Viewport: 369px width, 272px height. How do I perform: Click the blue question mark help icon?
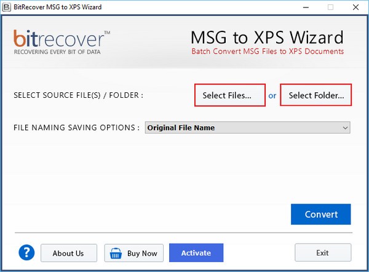point(26,252)
